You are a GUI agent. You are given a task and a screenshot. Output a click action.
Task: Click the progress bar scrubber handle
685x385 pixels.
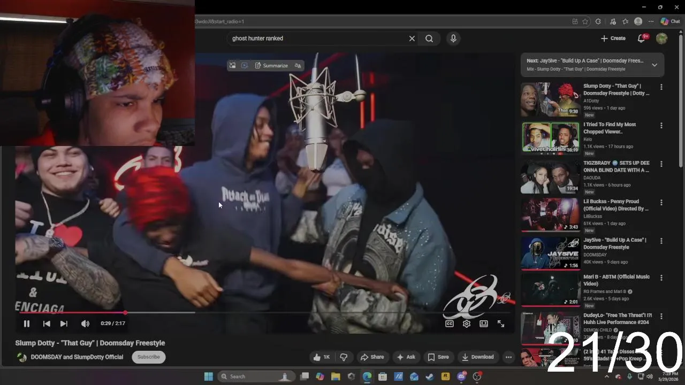click(125, 312)
